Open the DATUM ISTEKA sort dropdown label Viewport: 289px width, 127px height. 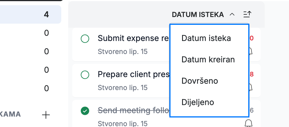198,14
